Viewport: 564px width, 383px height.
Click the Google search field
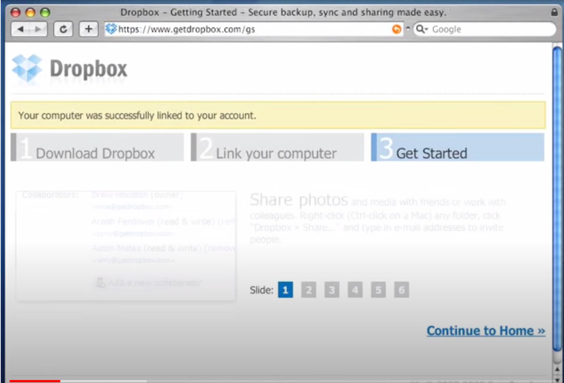point(485,29)
